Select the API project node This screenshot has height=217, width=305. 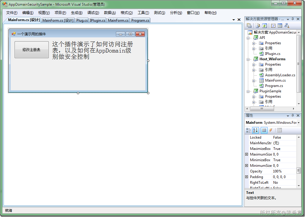[262, 37]
